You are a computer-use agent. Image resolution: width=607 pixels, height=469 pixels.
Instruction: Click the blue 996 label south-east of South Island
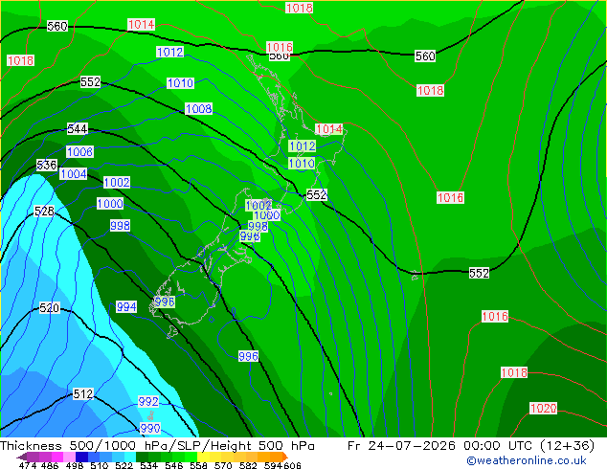(x=248, y=356)
